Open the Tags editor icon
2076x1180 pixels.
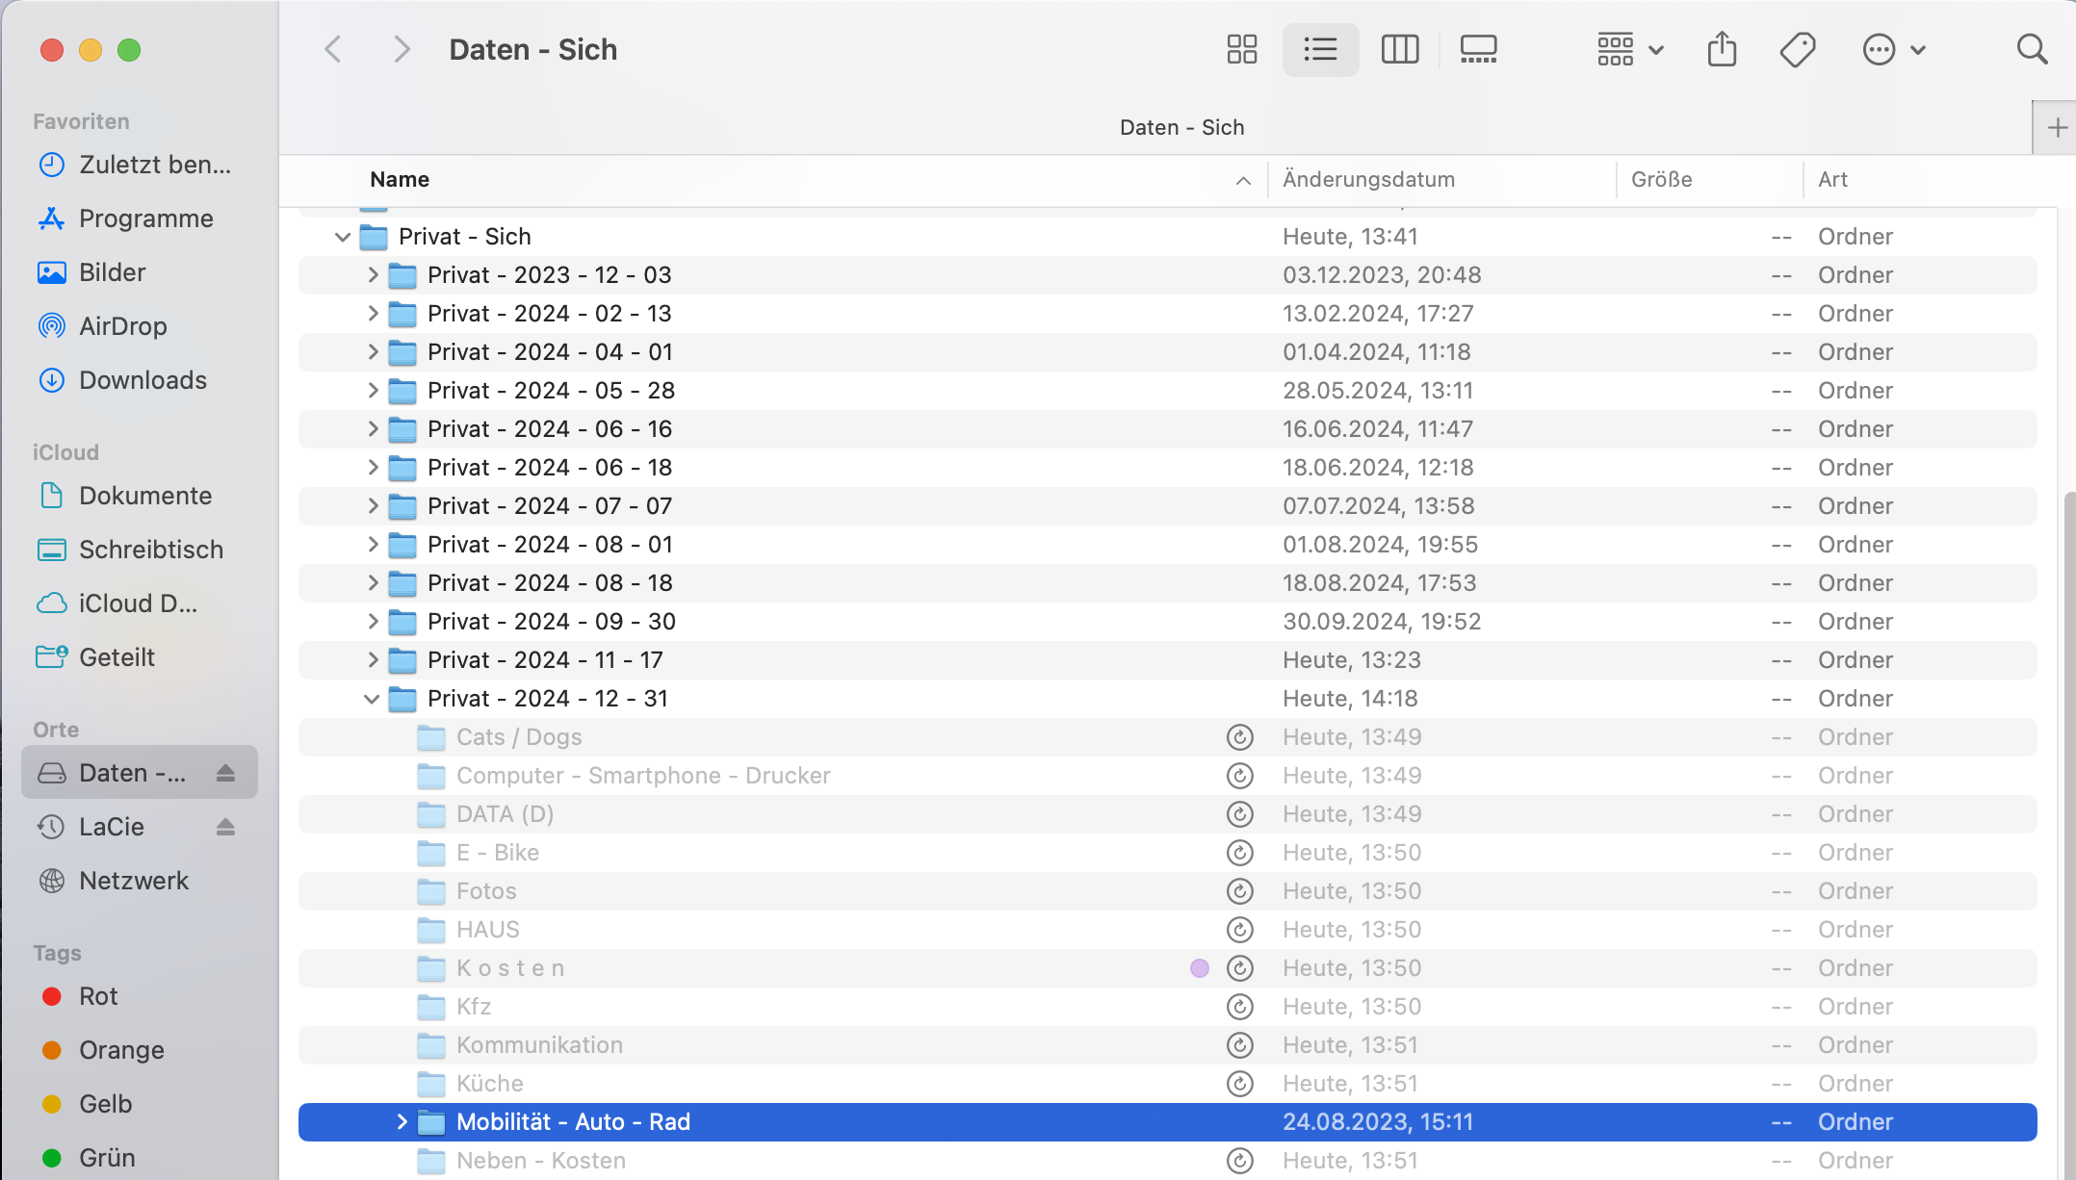pos(1797,49)
